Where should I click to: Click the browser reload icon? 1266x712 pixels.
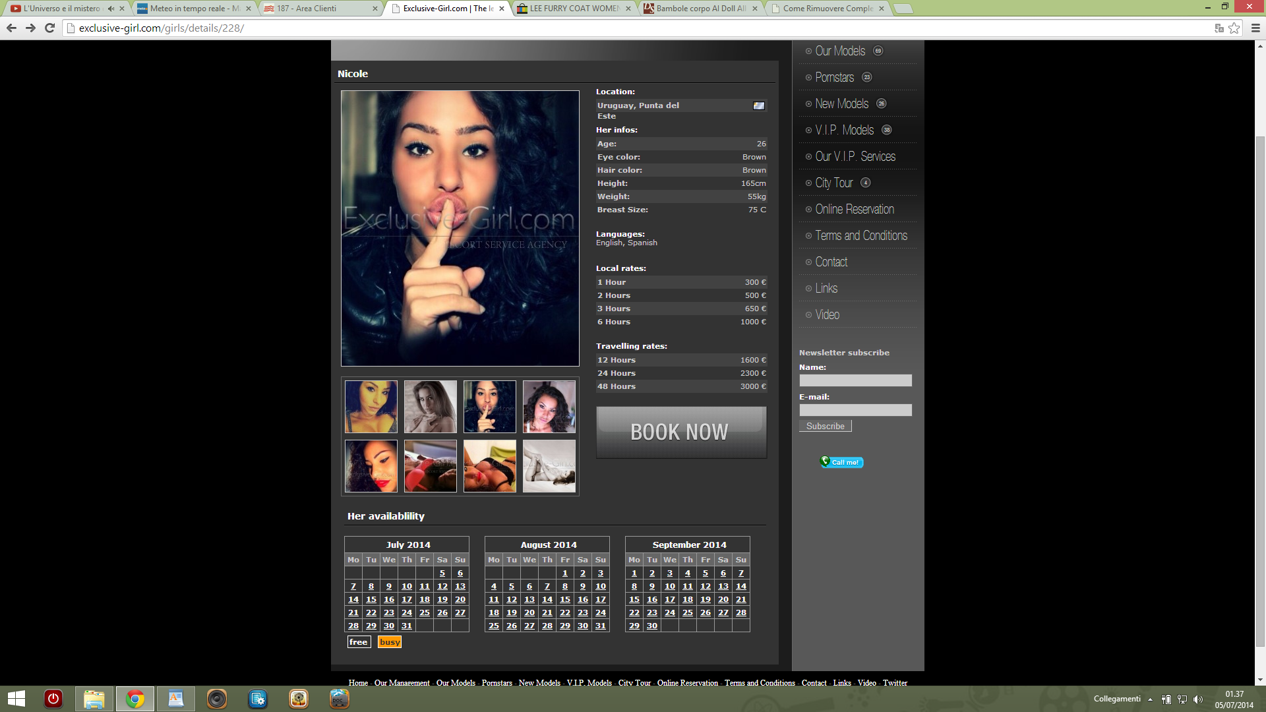click(49, 28)
